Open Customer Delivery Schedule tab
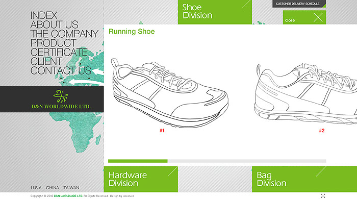357x199 pixels. [x=299, y=4]
